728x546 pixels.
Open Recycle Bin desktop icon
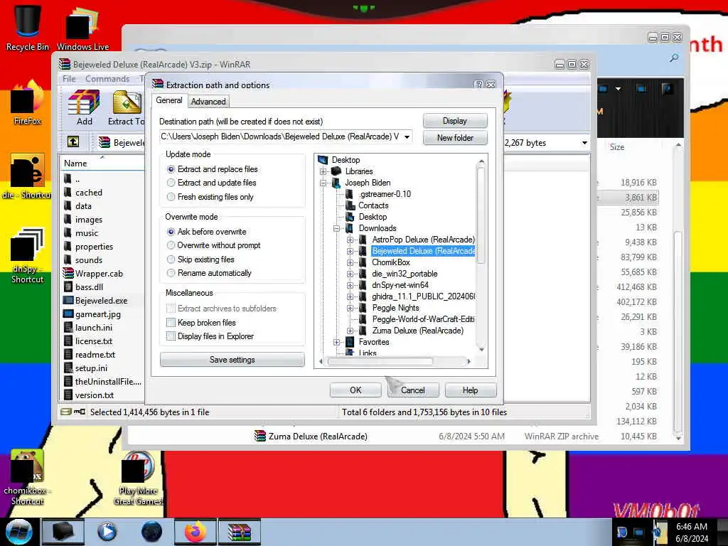(x=28, y=28)
